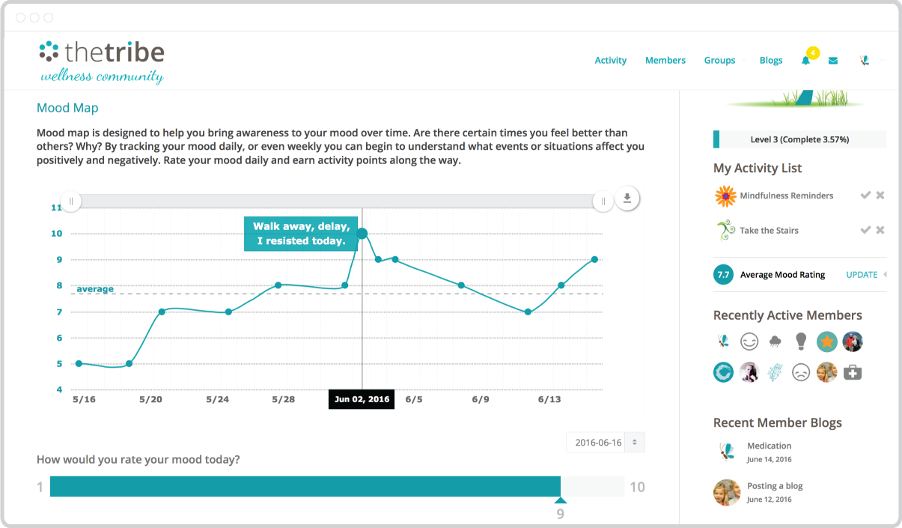Image resolution: width=902 pixels, height=528 pixels.
Task: Go to the Activity page
Action: pos(611,61)
